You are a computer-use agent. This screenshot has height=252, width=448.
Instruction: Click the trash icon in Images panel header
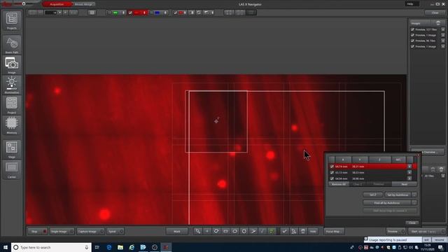(438, 23)
